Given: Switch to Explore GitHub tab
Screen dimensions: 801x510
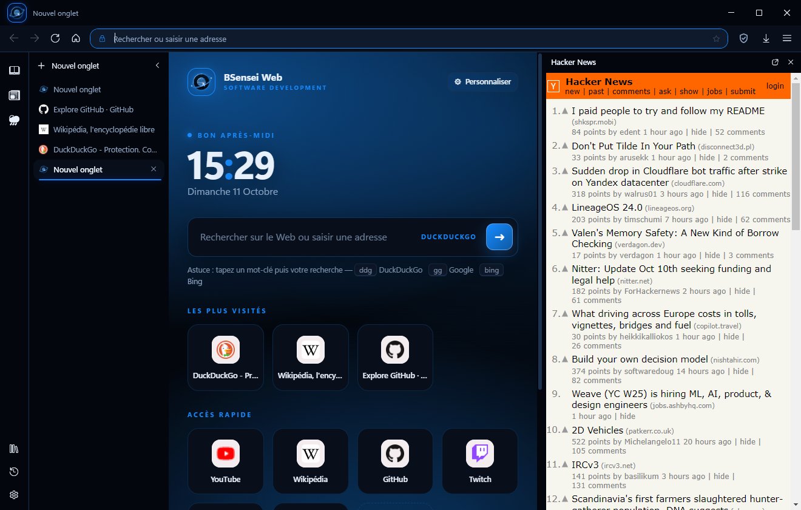Looking at the screenshot, I should click(100, 109).
